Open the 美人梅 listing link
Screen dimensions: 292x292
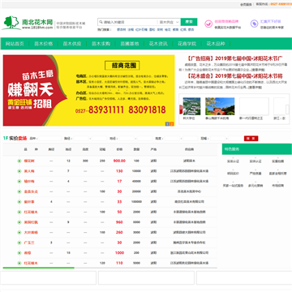(29, 171)
